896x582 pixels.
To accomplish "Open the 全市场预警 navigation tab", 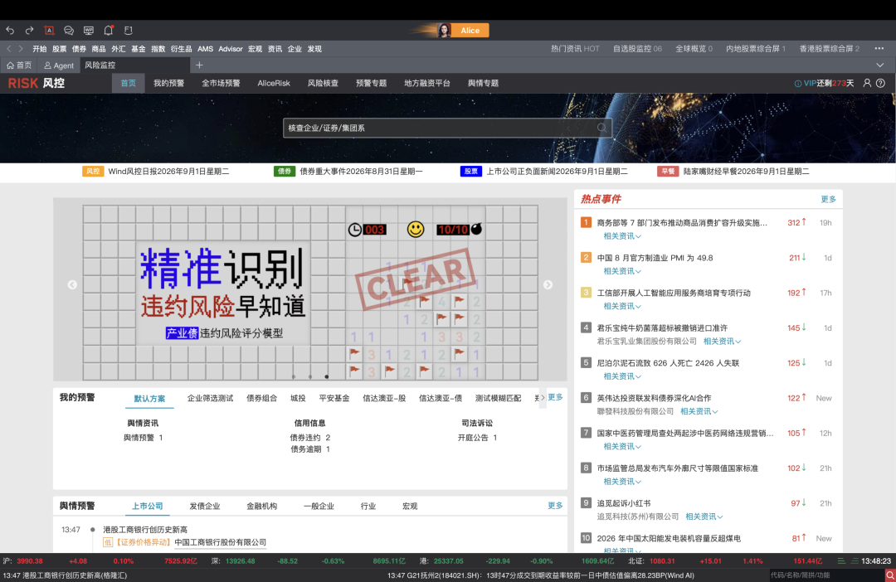I will coord(221,84).
